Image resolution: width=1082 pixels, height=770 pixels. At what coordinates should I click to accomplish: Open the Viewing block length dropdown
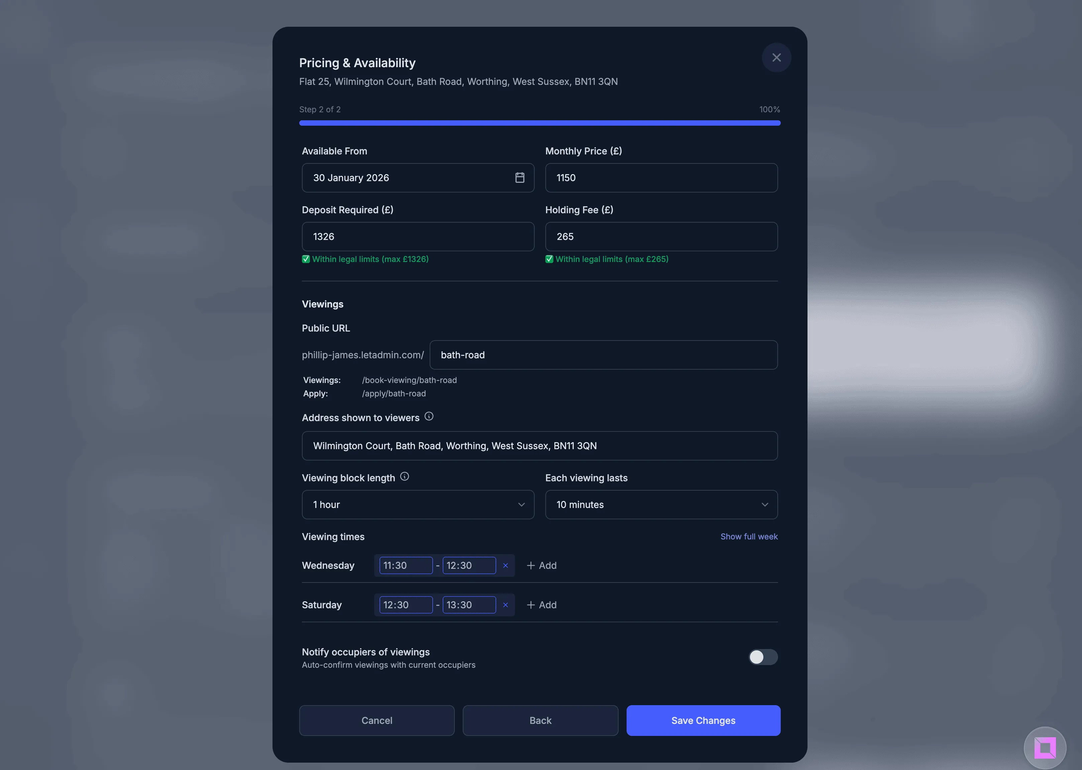[417, 505]
